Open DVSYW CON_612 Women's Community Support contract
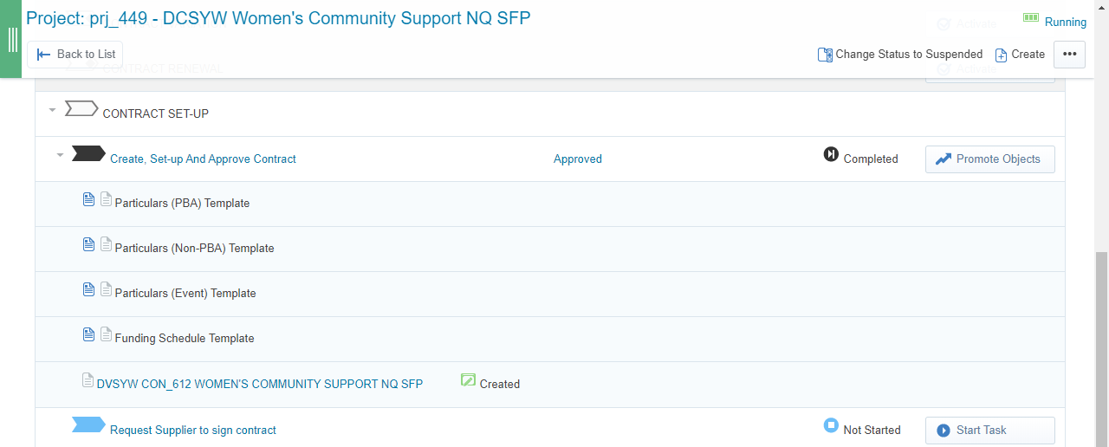Viewport: 1109px width, 447px height. click(260, 384)
